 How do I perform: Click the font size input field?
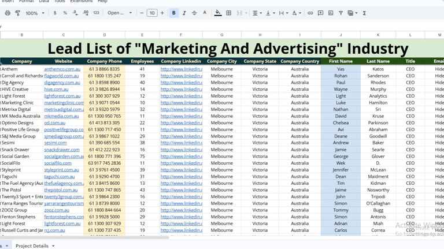point(152,13)
